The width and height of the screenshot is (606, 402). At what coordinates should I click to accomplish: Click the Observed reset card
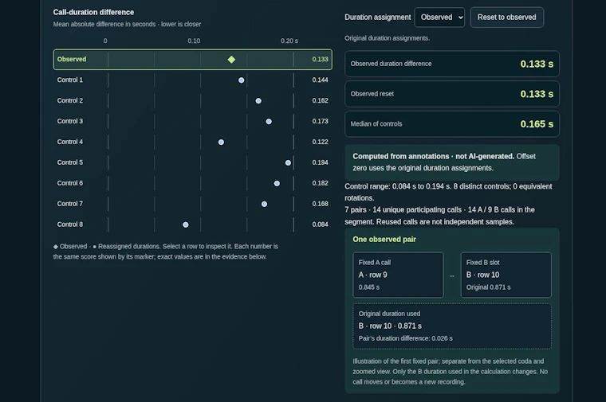pos(452,94)
